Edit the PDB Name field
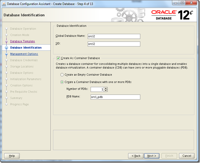This screenshot has height=163, width=200. (x=116, y=97)
